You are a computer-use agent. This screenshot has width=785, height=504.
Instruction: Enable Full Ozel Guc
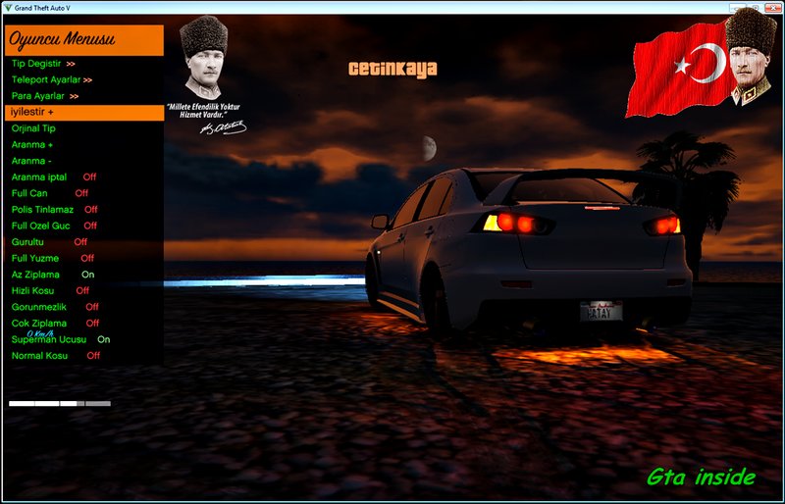[x=54, y=226]
